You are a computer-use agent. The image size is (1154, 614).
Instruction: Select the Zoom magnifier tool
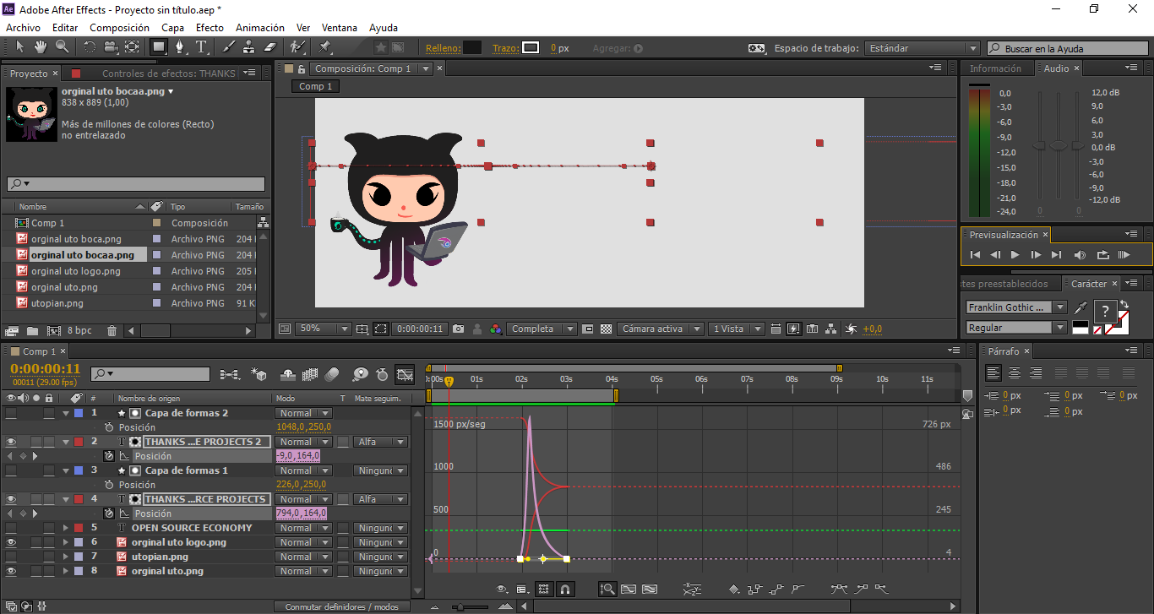[x=62, y=47]
